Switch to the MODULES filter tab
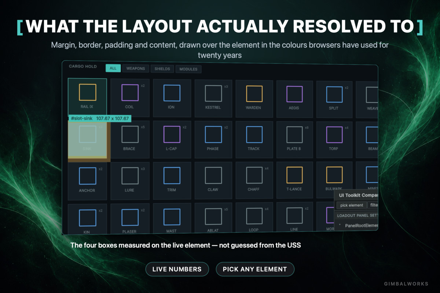The height and width of the screenshot is (293, 440). [x=188, y=69]
